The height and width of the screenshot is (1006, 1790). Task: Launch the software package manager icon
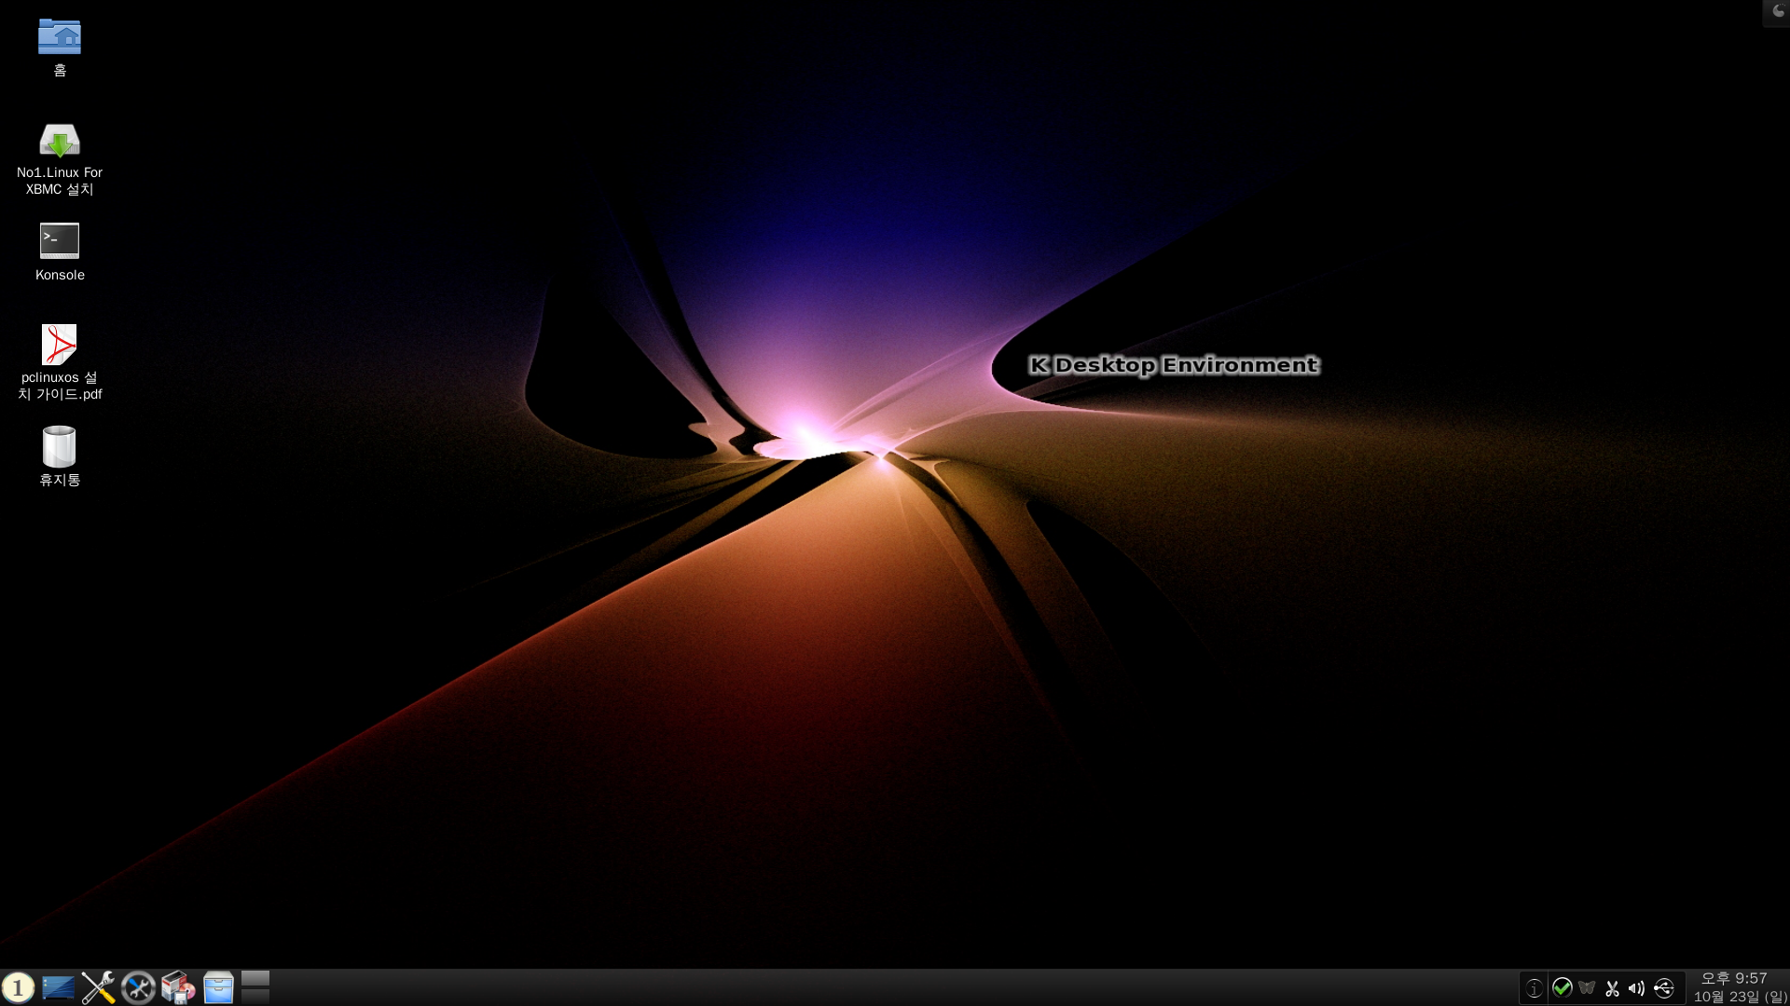(x=178, y=987)
